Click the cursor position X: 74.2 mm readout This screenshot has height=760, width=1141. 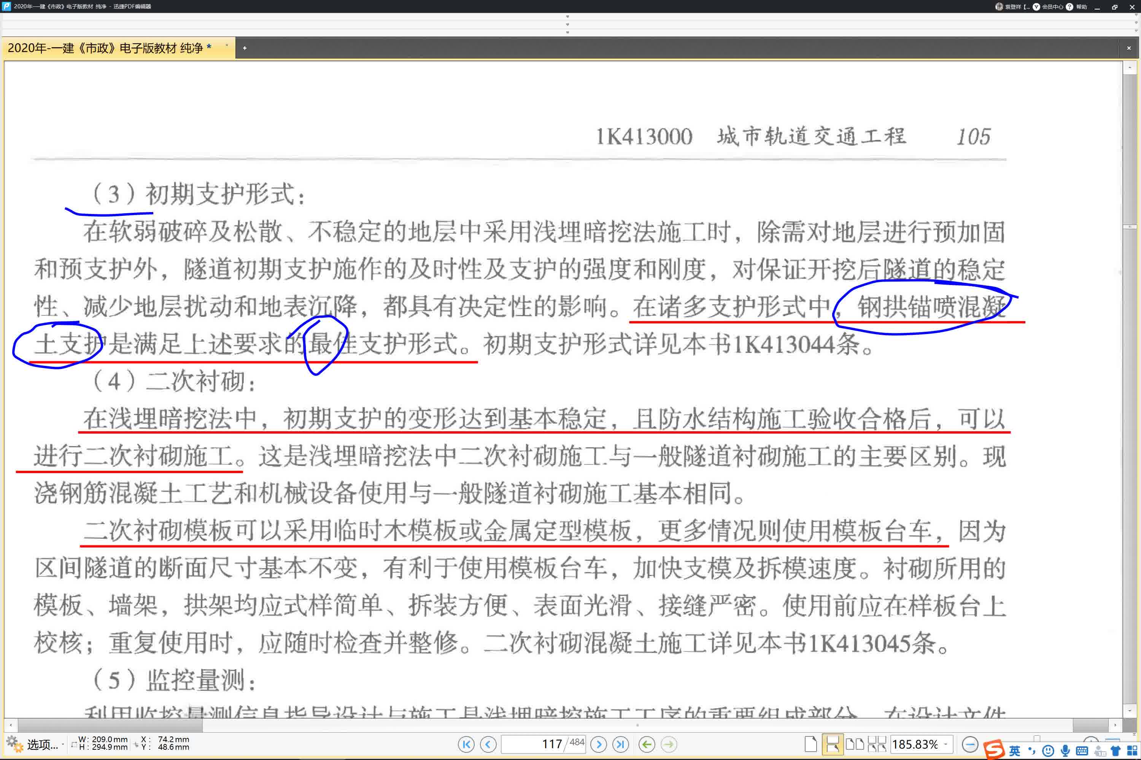click(x=165, y=739)
